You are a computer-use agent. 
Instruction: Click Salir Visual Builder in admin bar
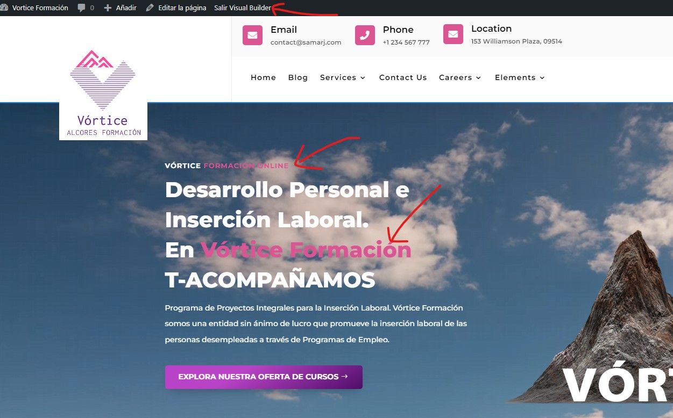(243, 8)
